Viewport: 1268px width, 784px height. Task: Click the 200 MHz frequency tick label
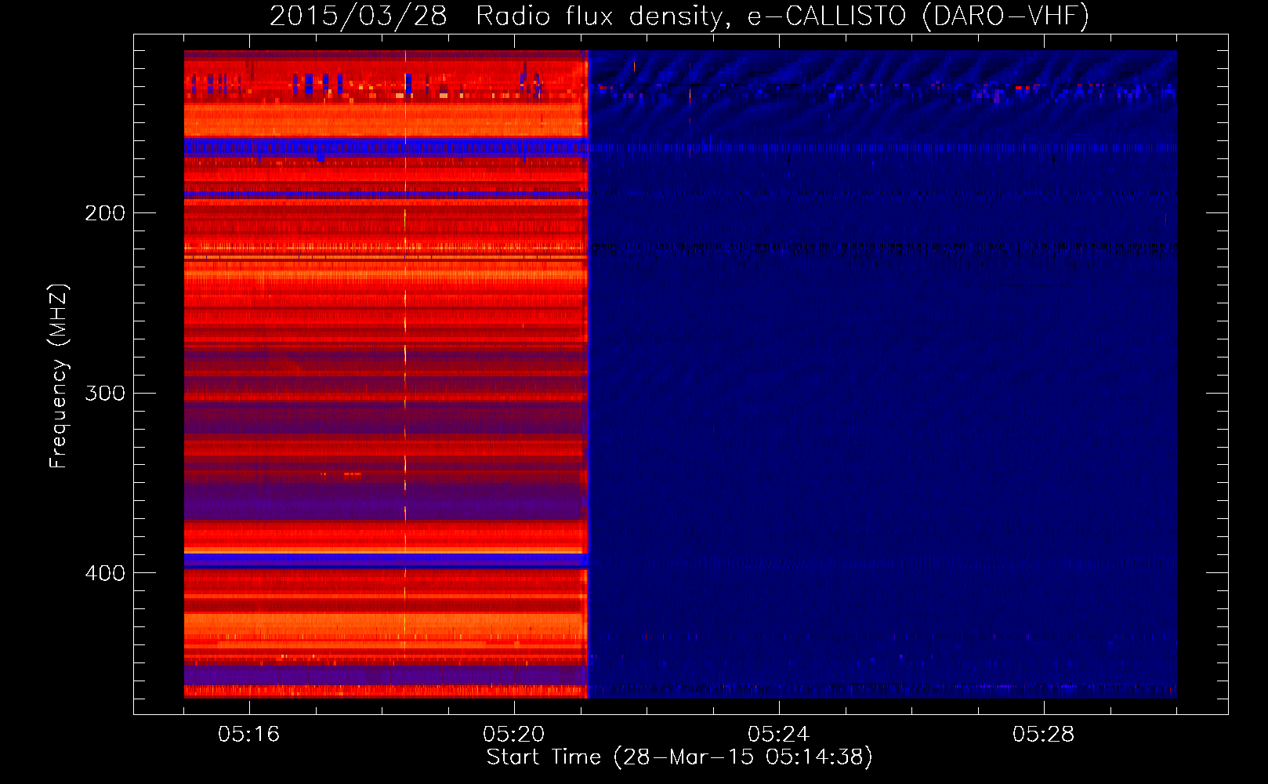point(105,213)
